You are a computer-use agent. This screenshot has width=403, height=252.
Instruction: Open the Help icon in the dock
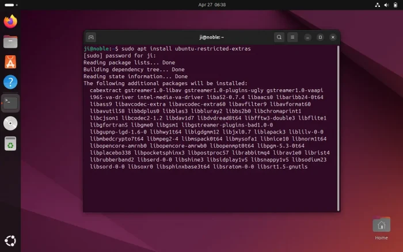pos(10,82)
